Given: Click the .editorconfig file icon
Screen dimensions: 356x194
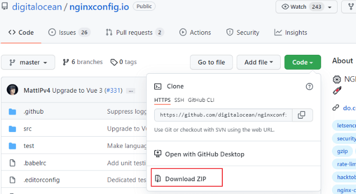Looking at the screenshot, I should [12, 180].
